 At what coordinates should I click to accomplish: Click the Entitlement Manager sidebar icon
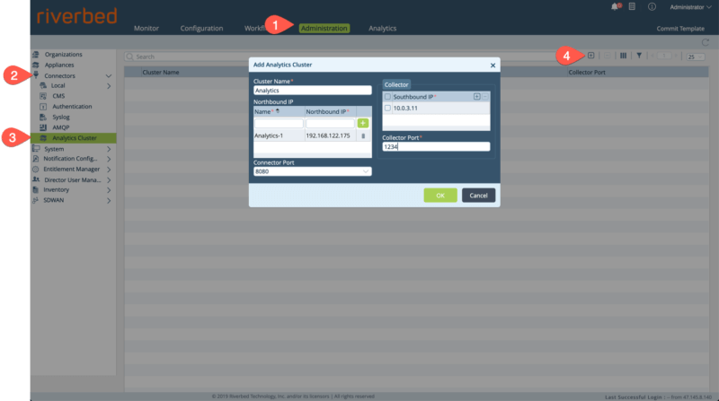(36, 169)
